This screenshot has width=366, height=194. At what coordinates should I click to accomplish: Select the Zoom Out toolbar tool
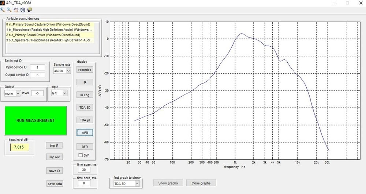[9, 10]
